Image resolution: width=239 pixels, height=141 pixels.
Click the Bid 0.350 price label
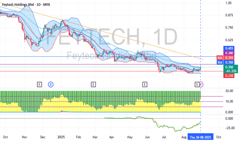click(x=225, y=62)
